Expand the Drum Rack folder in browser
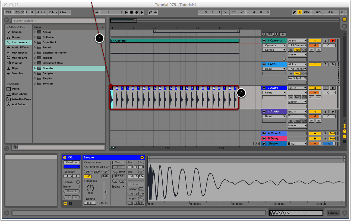 [x=35, y=42]
